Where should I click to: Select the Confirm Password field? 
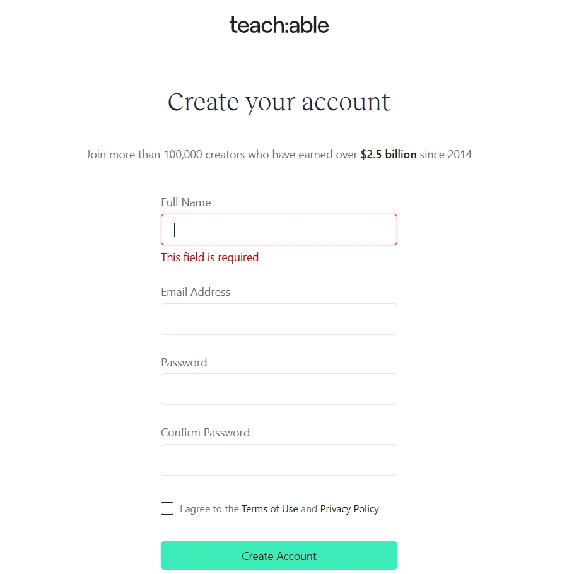point(279,459)
